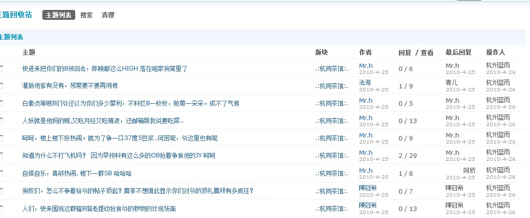Open the 清理 tab
This screenshot has width=530, height=218.
click(x=108, y=15)
